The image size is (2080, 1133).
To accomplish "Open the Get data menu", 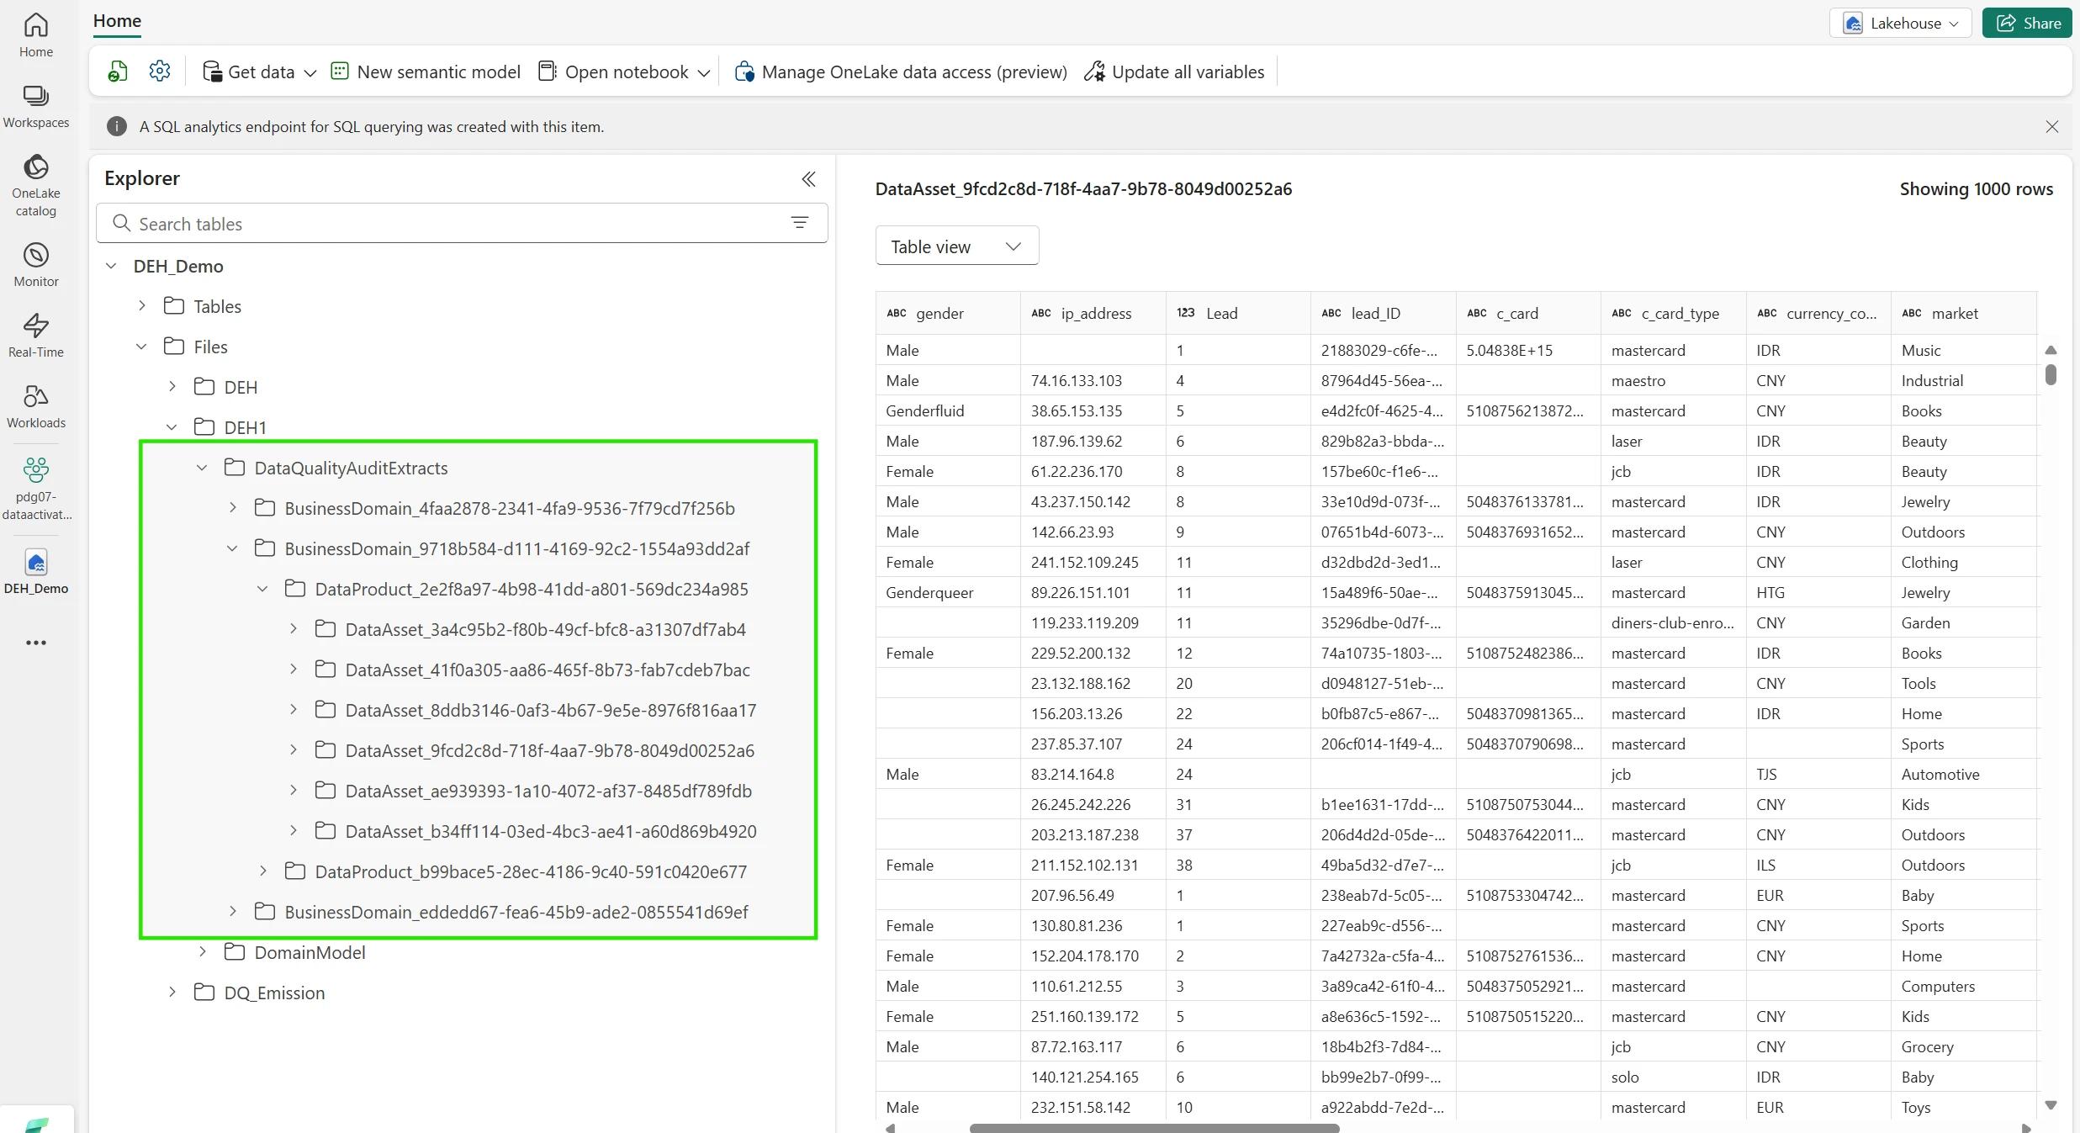I will [260, 71].
